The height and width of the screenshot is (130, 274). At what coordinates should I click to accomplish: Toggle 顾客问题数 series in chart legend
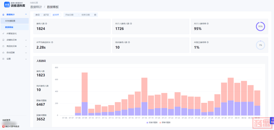165,122
